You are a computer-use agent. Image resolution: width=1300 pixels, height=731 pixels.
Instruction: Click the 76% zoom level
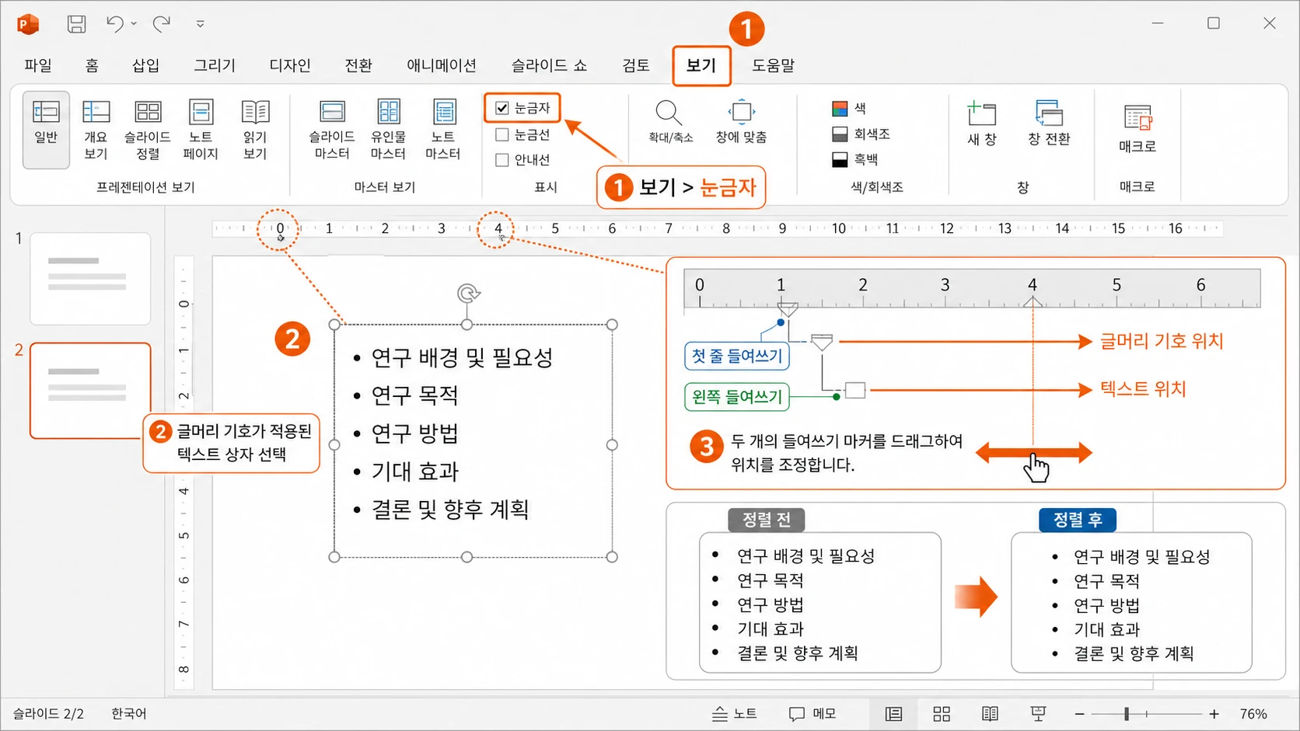point(1253,713)
